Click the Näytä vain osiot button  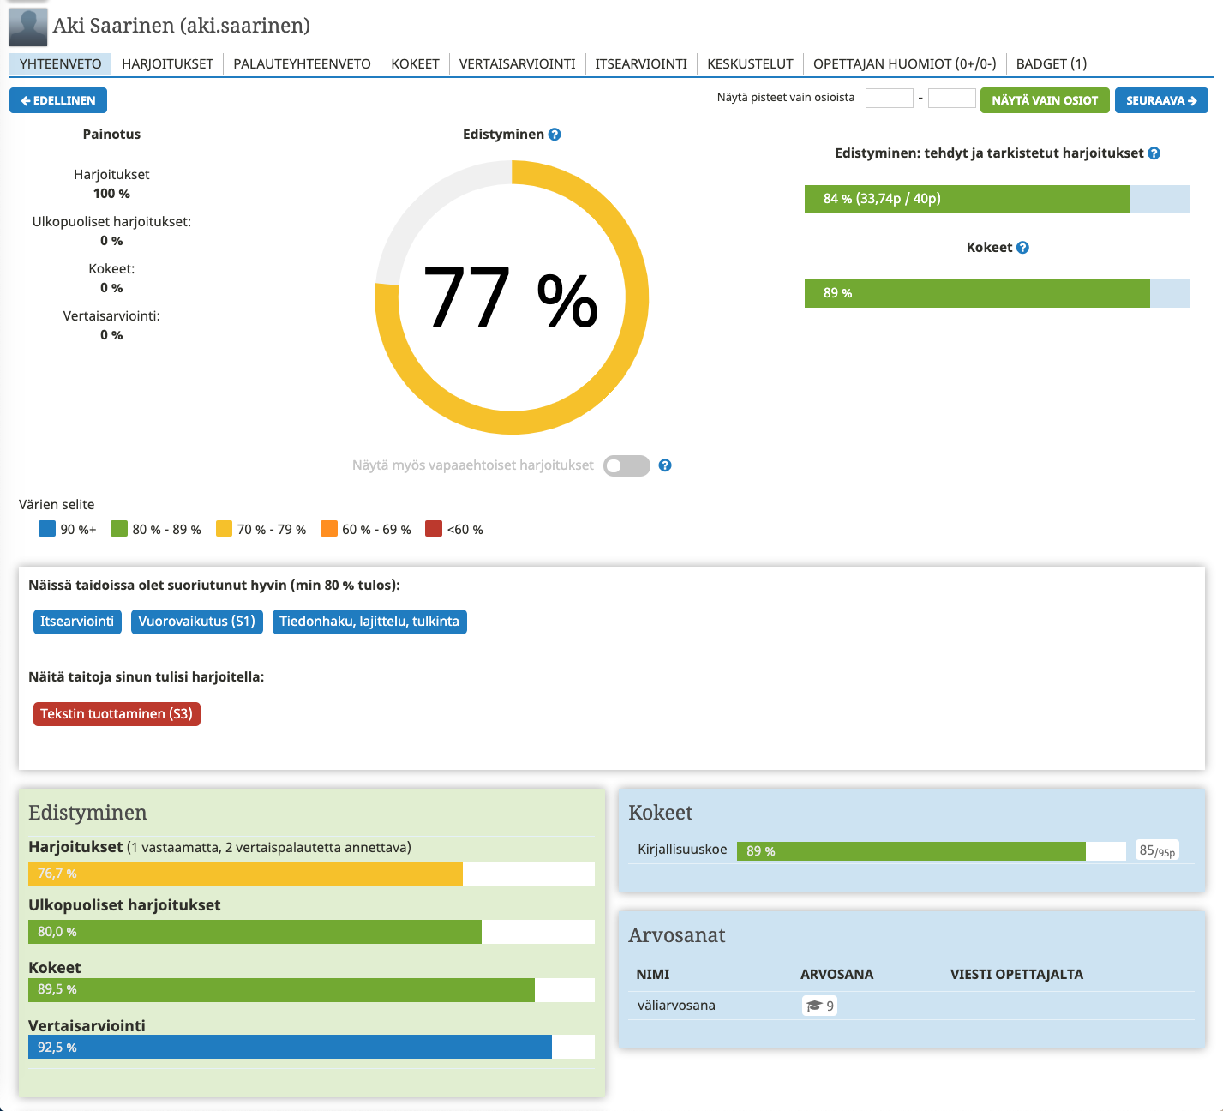(x=1044, y=100)
